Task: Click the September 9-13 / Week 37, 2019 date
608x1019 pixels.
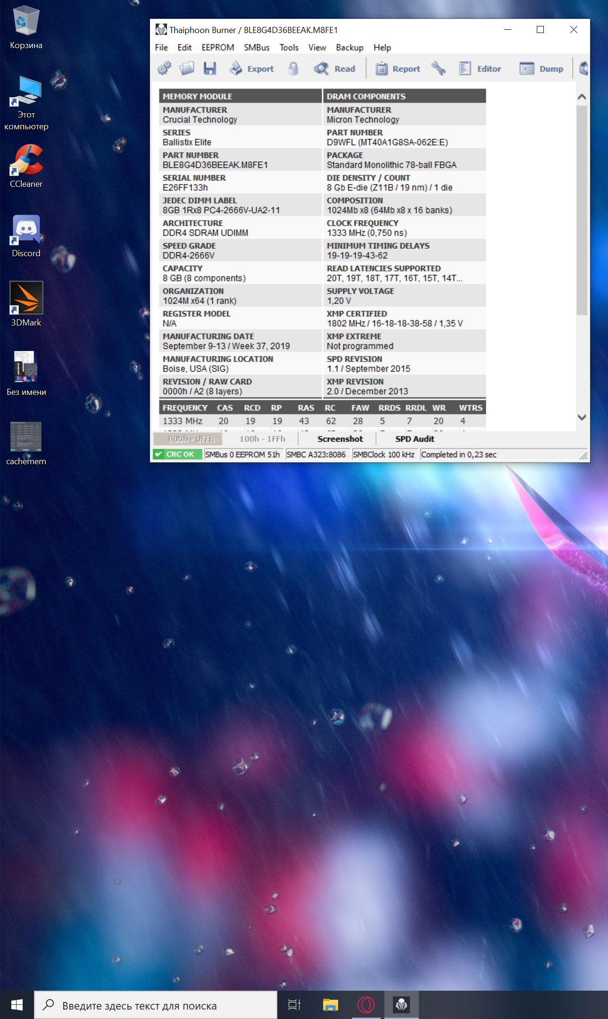Action: coord(226,346)
